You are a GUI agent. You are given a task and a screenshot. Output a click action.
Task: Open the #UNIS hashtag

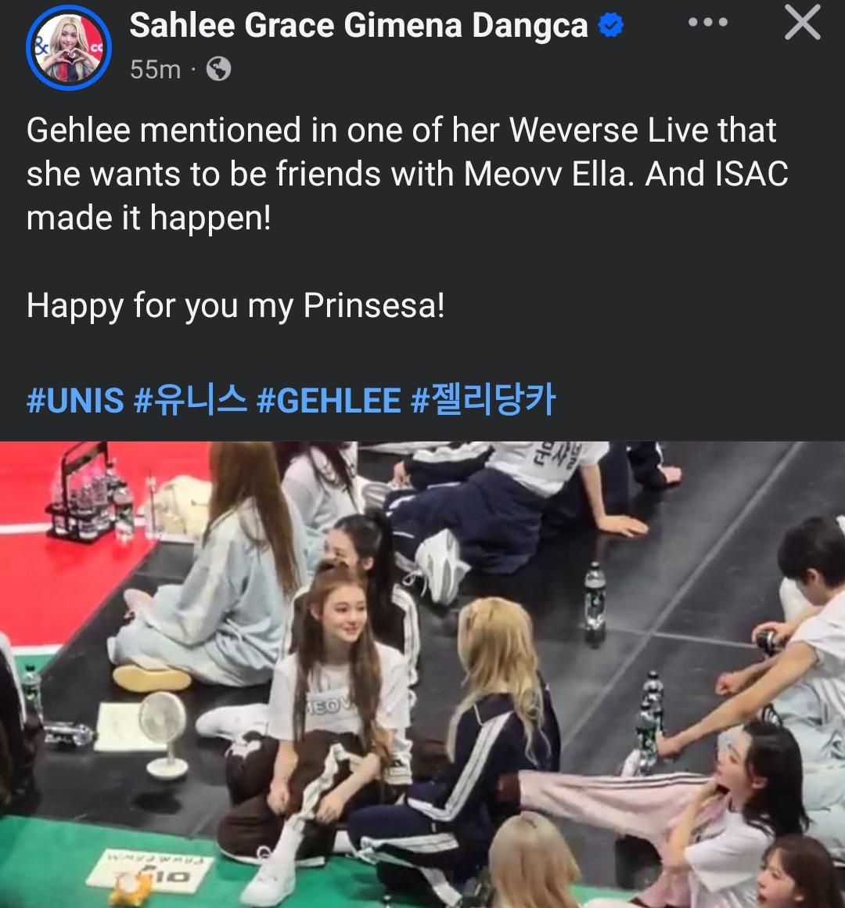coord(75,400)
